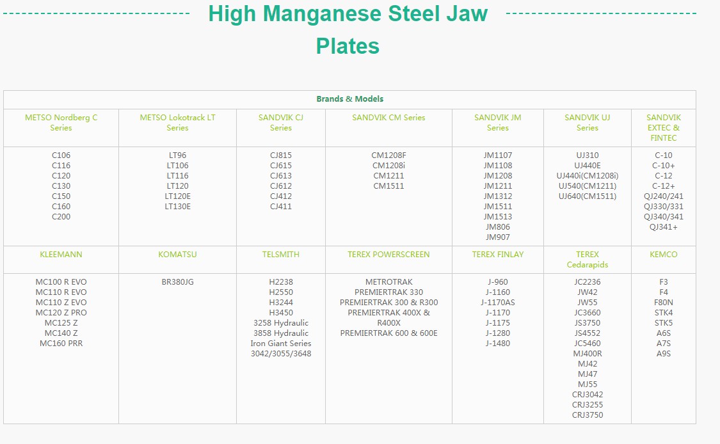Select model C200 in Nordberg list
Viewport: 720px width, 444px height.
(61, 217)
